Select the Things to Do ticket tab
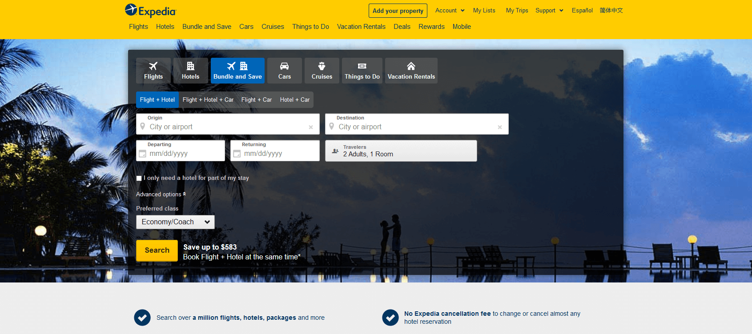The height and width of the screenshot is (334, 752). coord(362,71)
